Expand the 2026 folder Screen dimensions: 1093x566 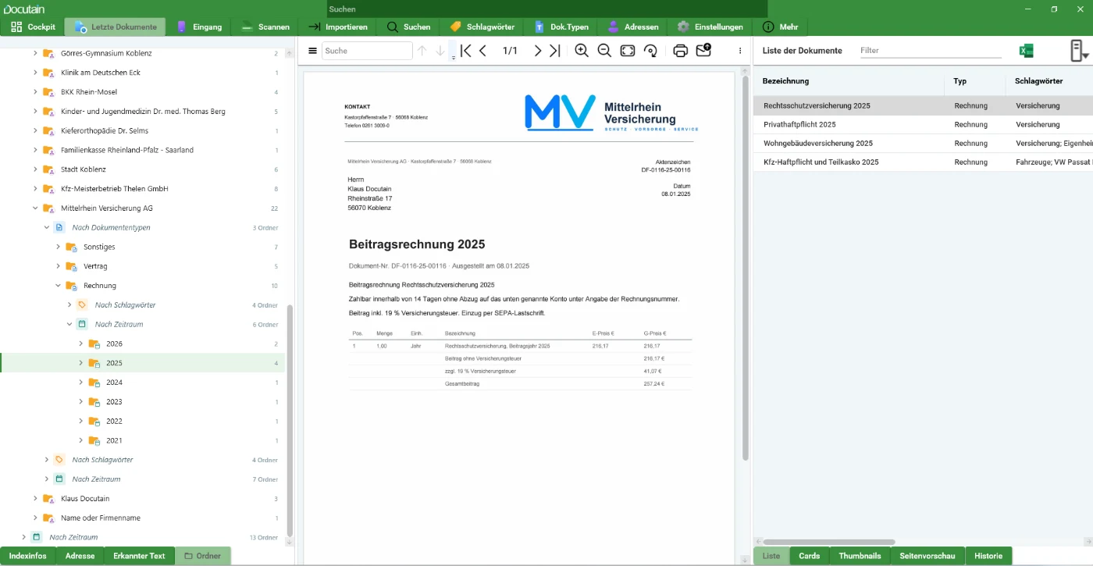(x=80, y=344)
